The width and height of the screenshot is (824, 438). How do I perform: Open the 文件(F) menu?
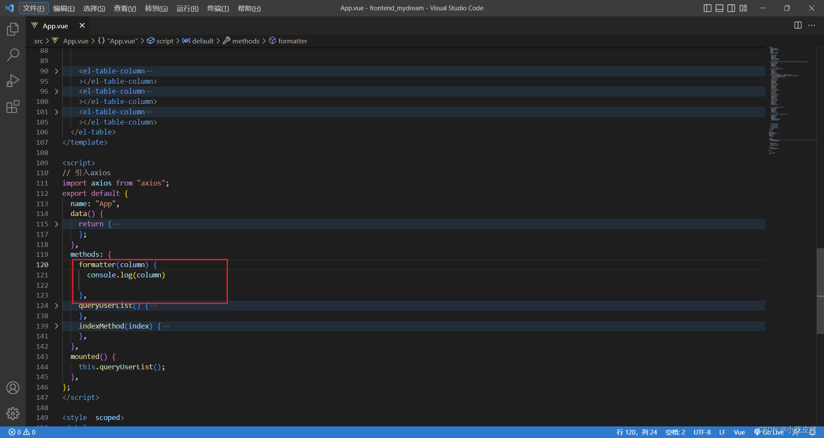point(33,8)
